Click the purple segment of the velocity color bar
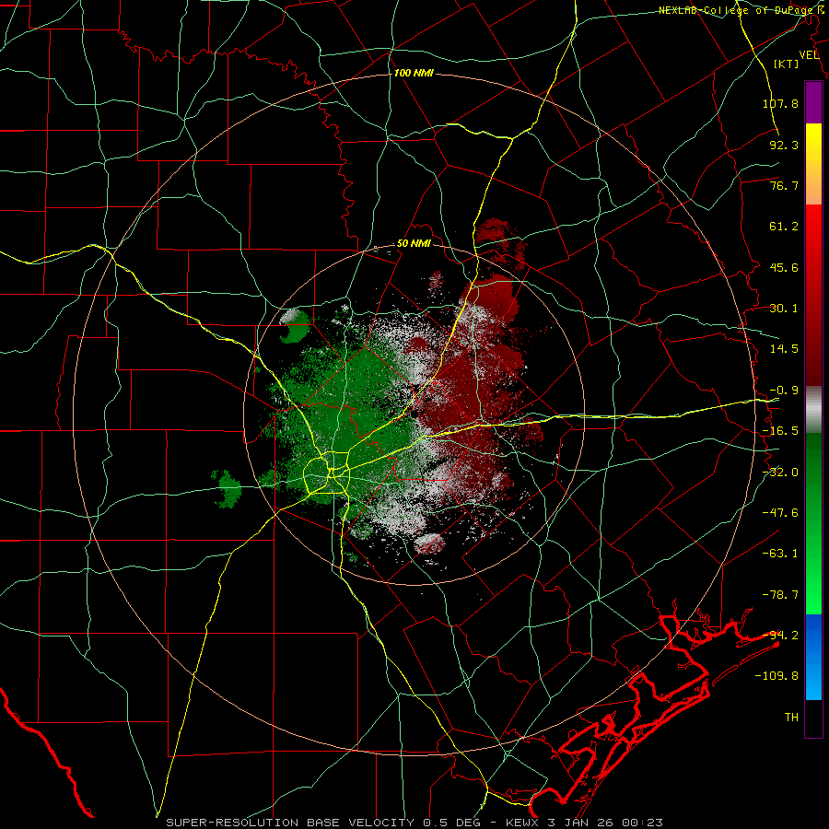829x829 pixels. 813,102
